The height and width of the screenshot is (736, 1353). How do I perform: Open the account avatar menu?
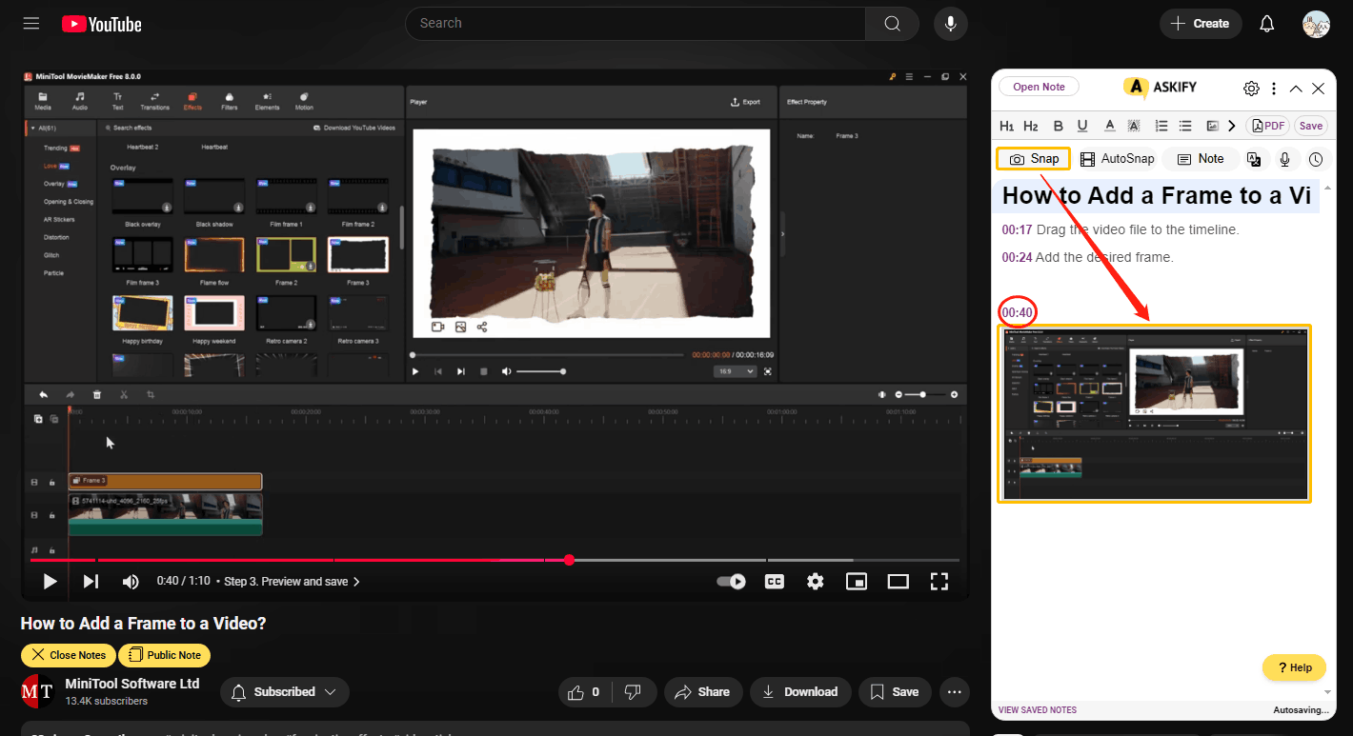tap(1316, 24)
